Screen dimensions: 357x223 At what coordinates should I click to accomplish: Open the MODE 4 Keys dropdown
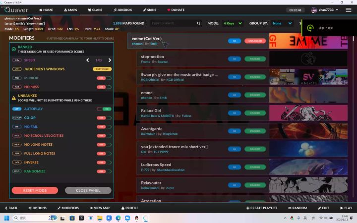click(233, 23)
